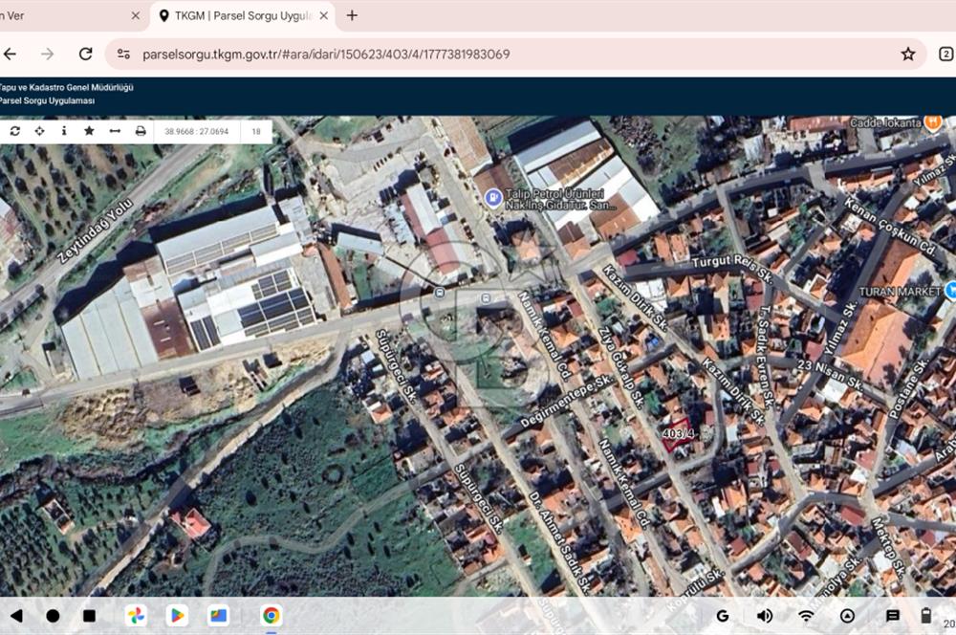Click the 403/4 parcel label on map

pyautogui.click(x=676, y=434)
